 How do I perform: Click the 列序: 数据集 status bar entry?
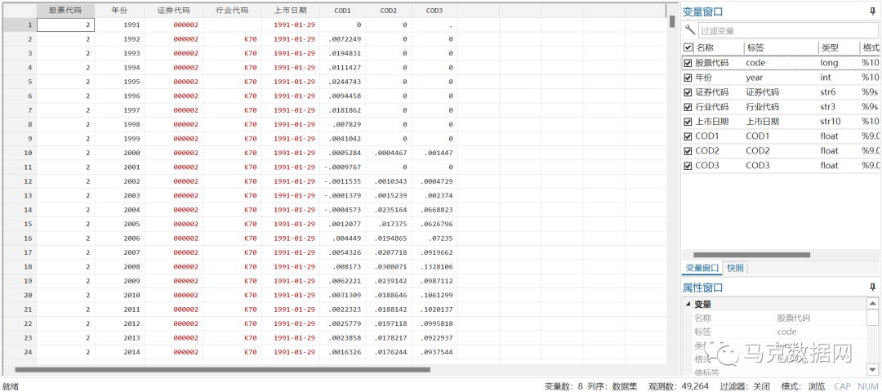612,386
